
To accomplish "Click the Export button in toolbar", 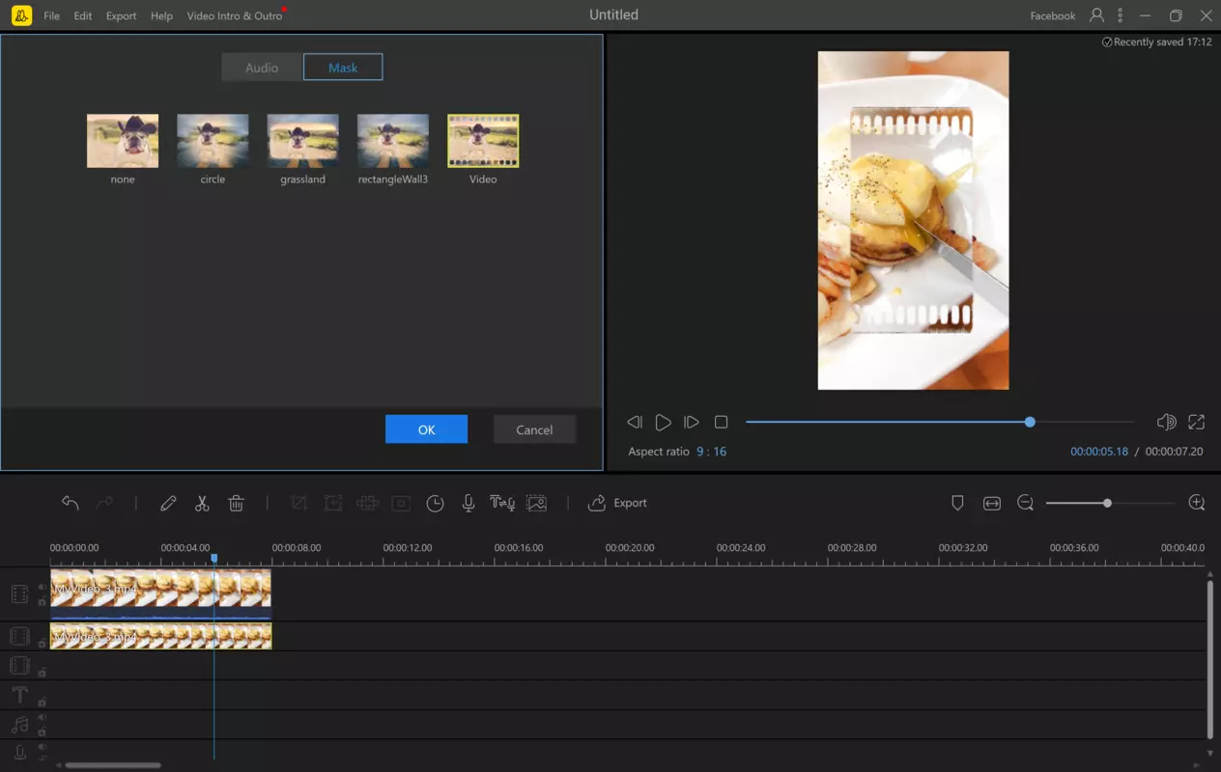I will tap(617, 503).
